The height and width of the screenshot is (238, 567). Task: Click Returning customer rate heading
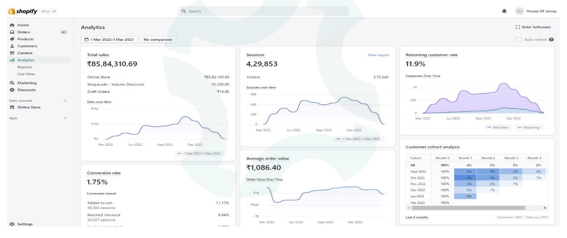click(x=432, y=55)
